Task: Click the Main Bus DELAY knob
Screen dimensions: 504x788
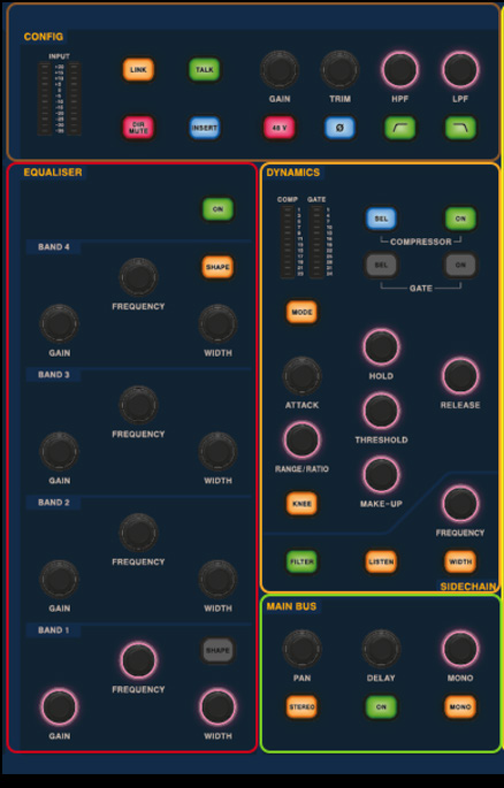Action: [381, 649]
